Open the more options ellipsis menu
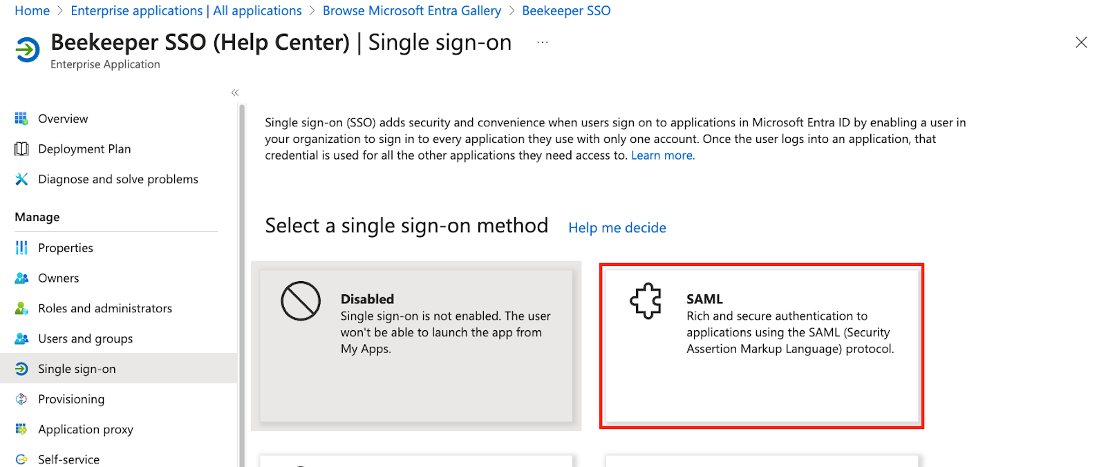Viewport: 1106px width, 467px height. point(543,43)
